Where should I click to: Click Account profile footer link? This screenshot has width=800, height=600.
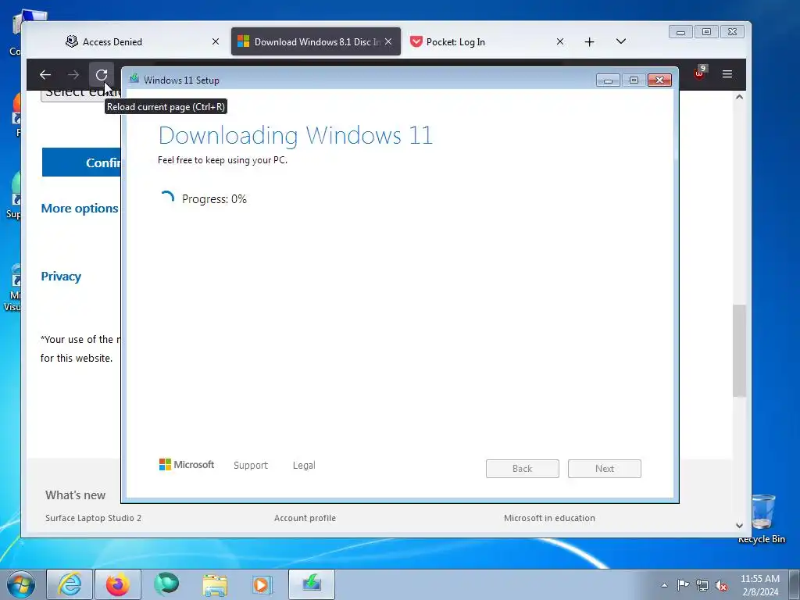(x=305, y=518)
